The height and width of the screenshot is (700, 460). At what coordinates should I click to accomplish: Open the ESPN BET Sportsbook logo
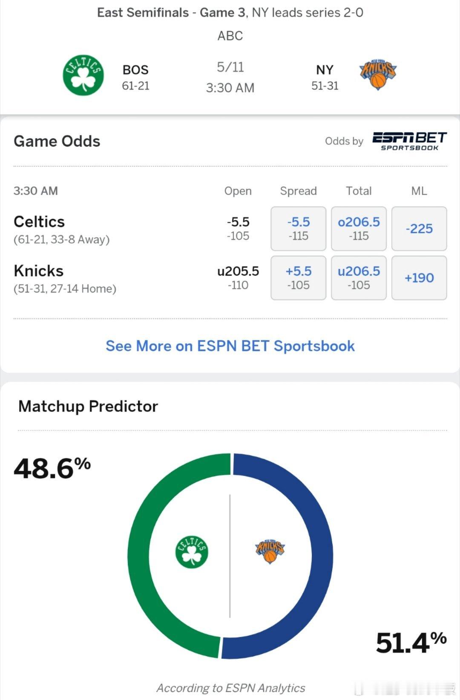tap(409, 141)
